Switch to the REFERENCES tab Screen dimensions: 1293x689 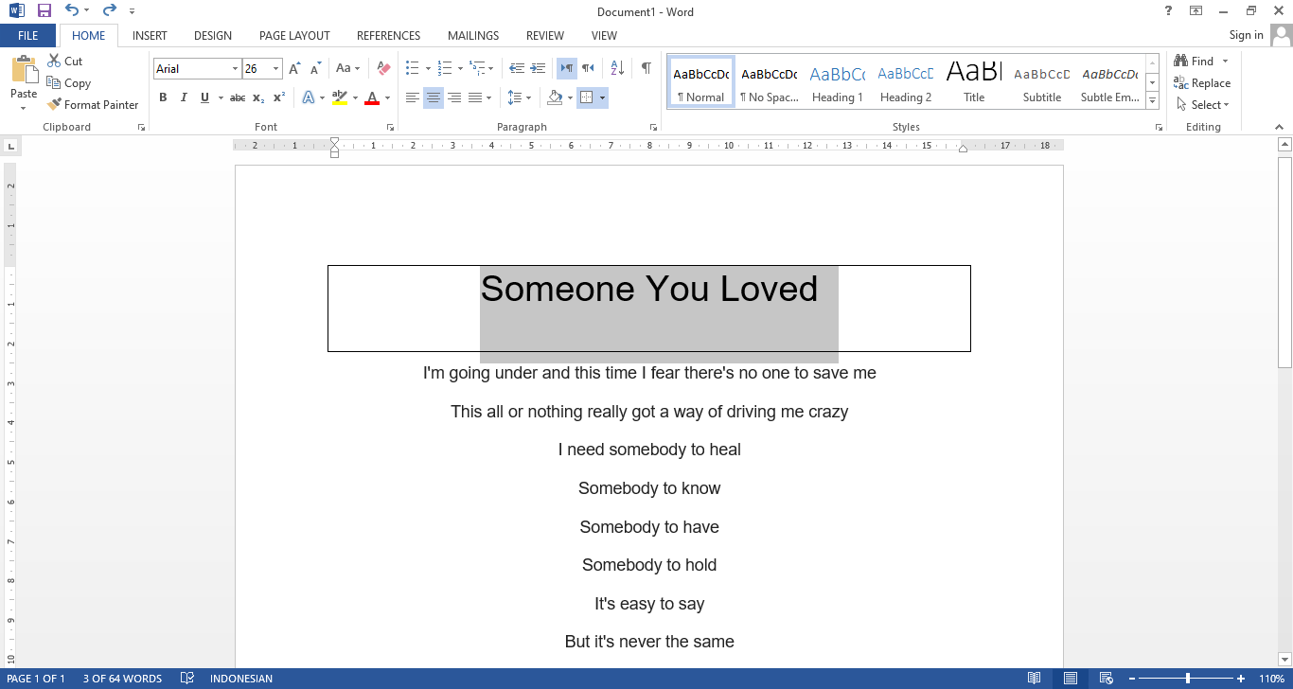coord(388,36)
